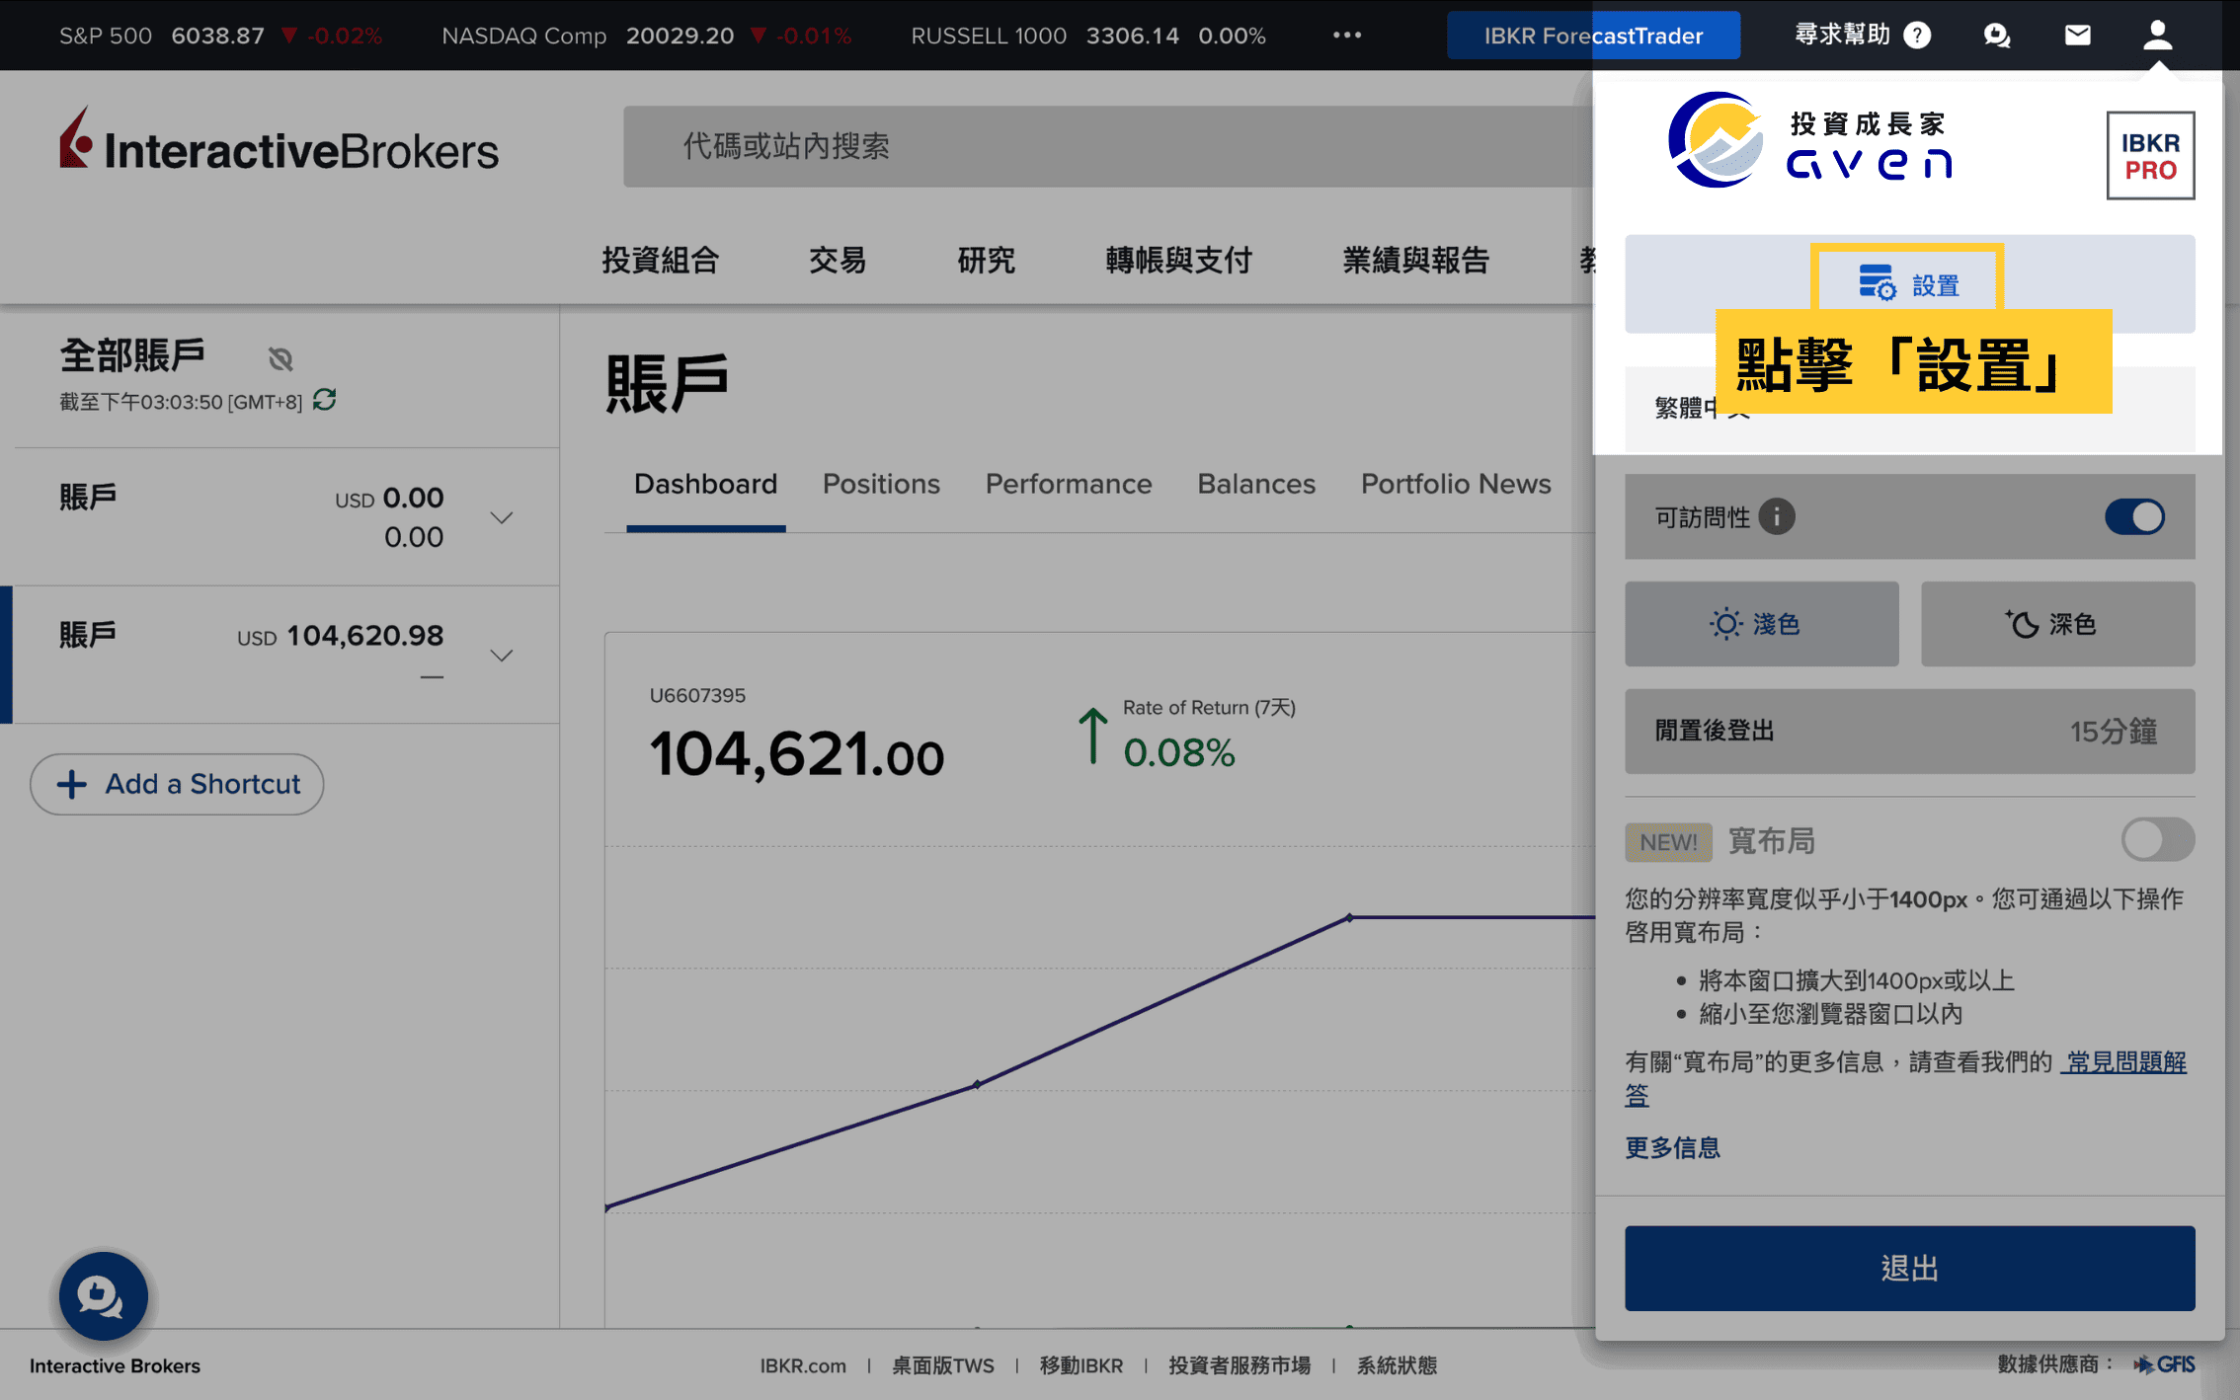Open 系統狀態 footer link
The width and height of the screenshot is (2240, 1400).
[1397, 1365]
